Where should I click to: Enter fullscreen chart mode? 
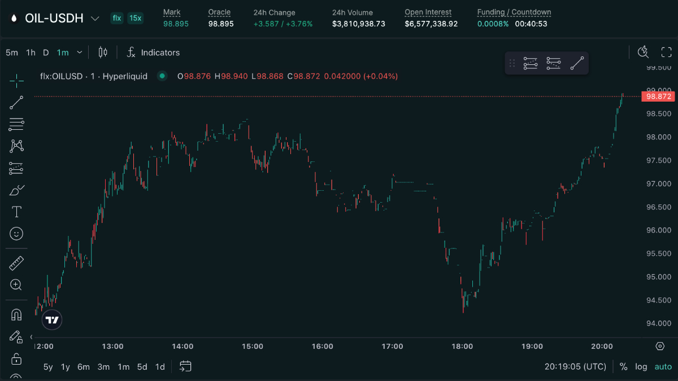(666, 52)
